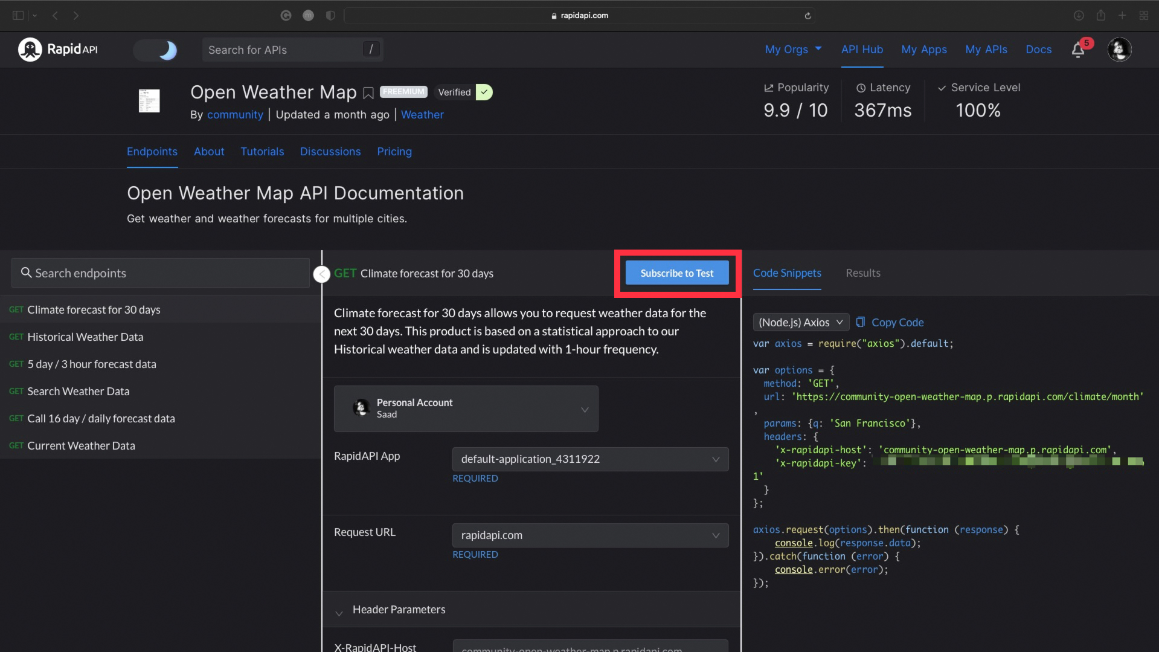Open the Discussions tab

(330, 152)
